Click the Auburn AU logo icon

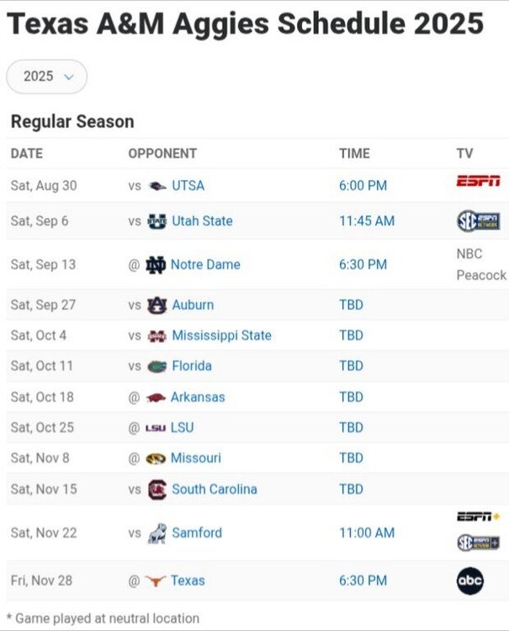[x=156, y=305]
